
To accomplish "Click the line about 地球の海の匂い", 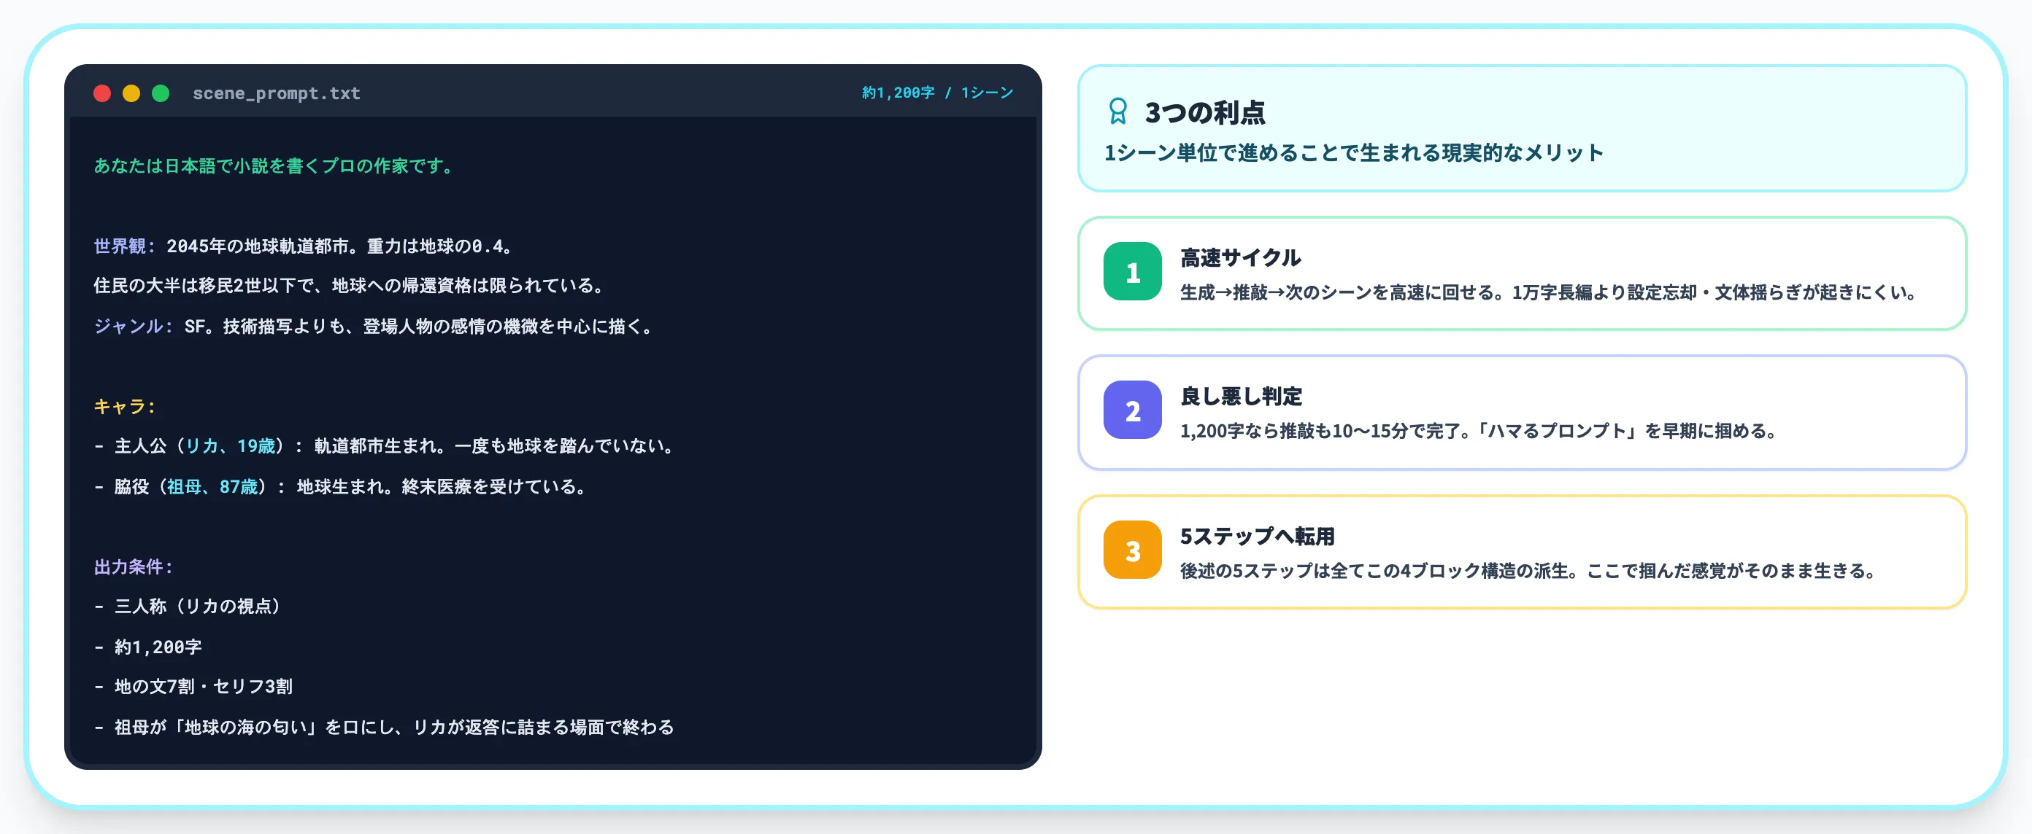I will 384,727.
